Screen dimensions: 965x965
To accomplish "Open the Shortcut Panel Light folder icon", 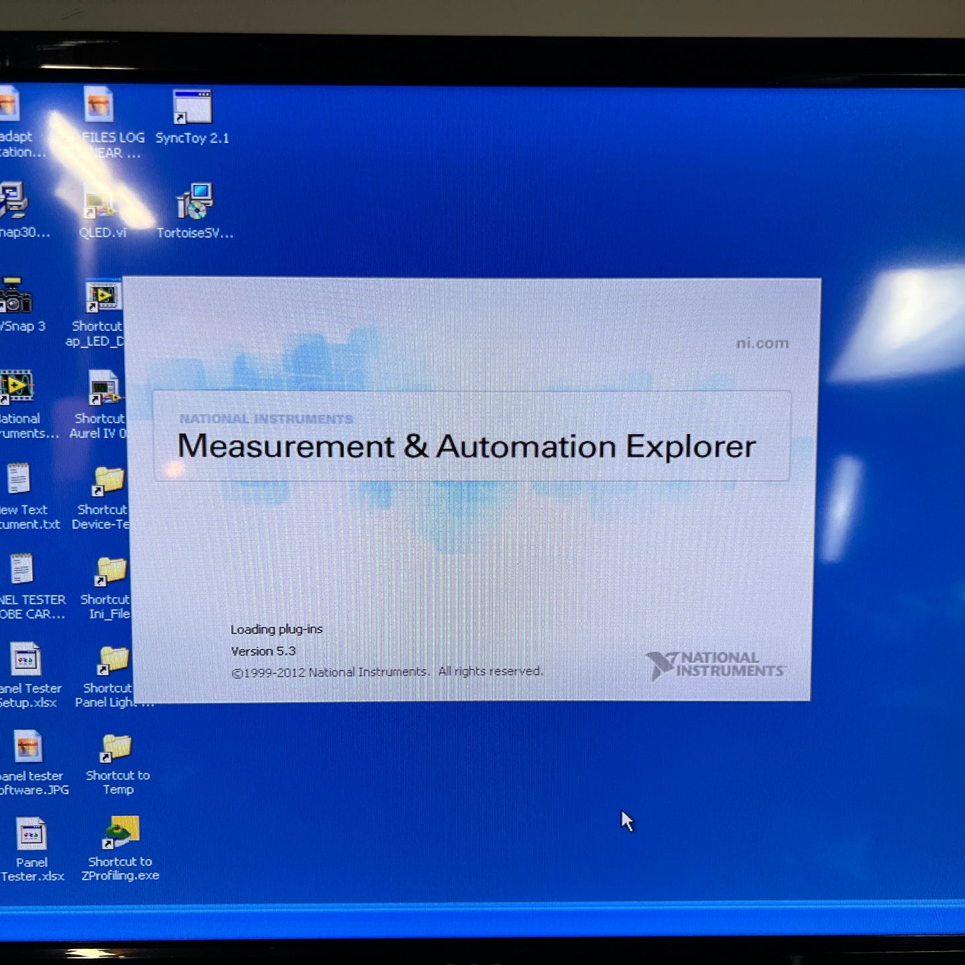I will (113, 660).
